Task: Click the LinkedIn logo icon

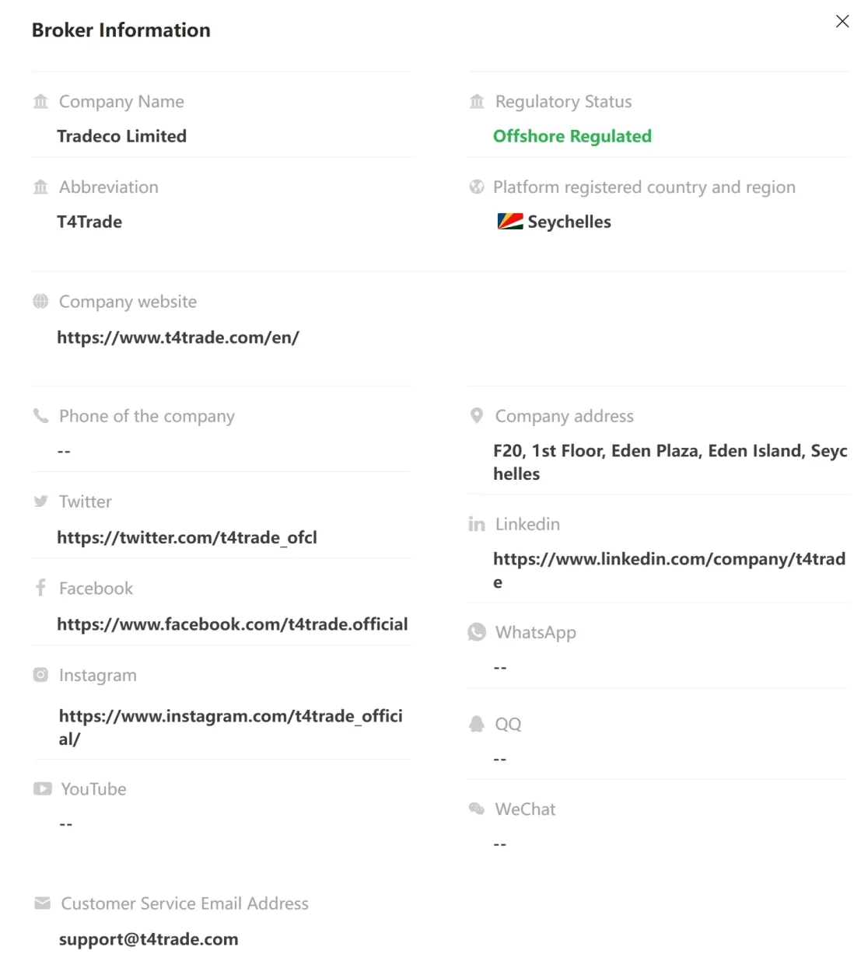Action: (477, 525)
